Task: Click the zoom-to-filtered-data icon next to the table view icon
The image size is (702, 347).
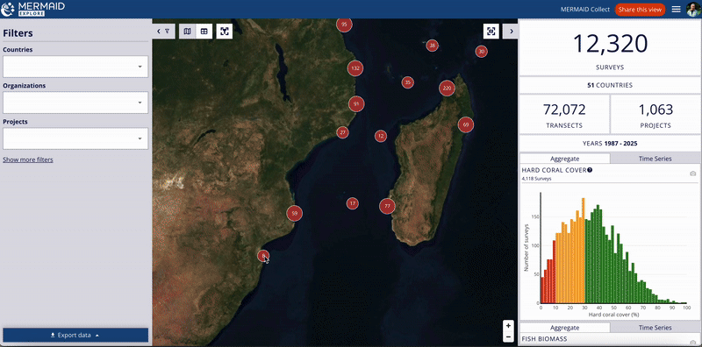Action: click(225, 32)
